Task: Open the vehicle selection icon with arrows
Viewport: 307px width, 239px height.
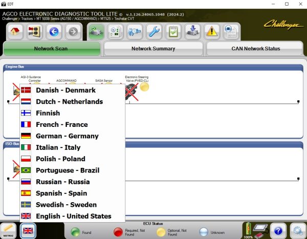Action: (x=34, y=32)
